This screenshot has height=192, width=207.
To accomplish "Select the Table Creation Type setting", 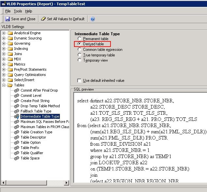I will (x=36, y=132).
